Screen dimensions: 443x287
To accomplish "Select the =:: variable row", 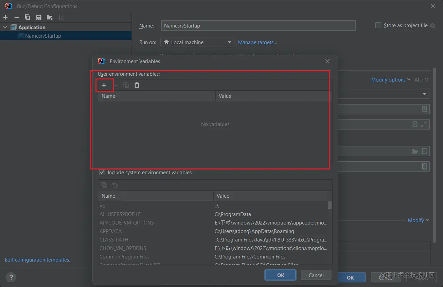I will [x=213, y=206].
